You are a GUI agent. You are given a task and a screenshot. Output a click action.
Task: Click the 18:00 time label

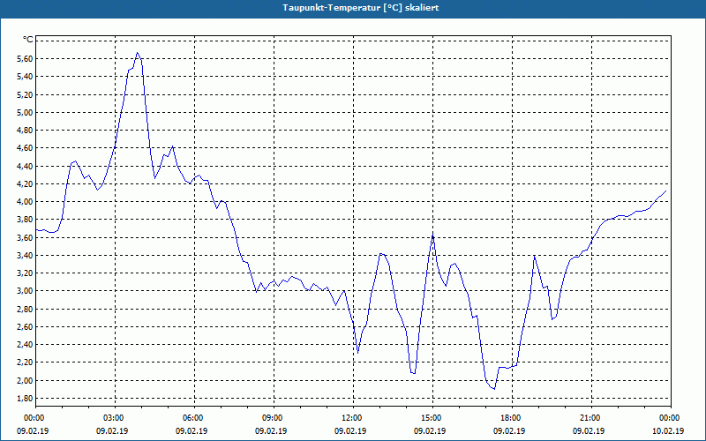click(512, 417)
